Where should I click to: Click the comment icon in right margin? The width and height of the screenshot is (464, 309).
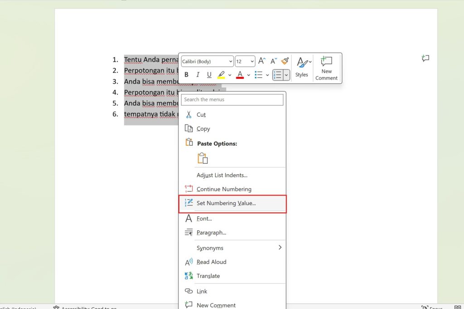click(425, 58)
